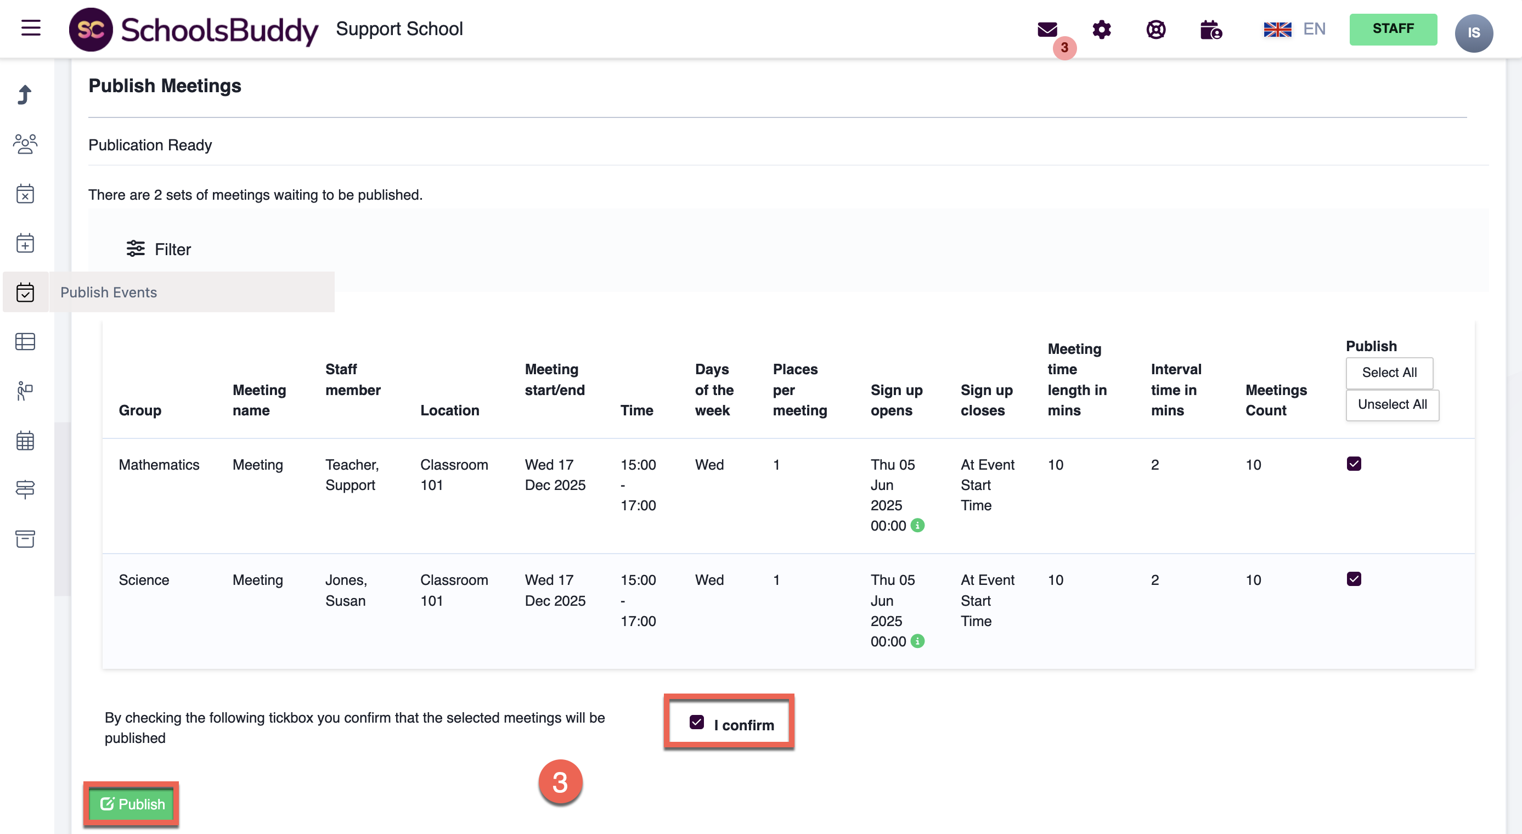Image resolution: width=1522 pixels, height=834 pixels.
Task: Open the hamburger navigation menu
Action: point(31,28)
